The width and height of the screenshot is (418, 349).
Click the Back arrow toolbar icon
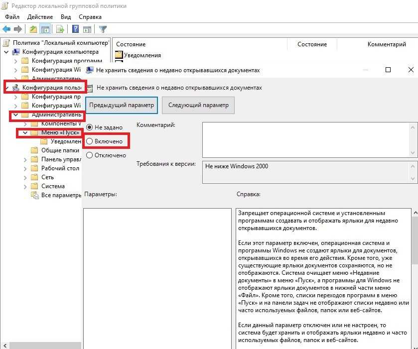(6, 29)
